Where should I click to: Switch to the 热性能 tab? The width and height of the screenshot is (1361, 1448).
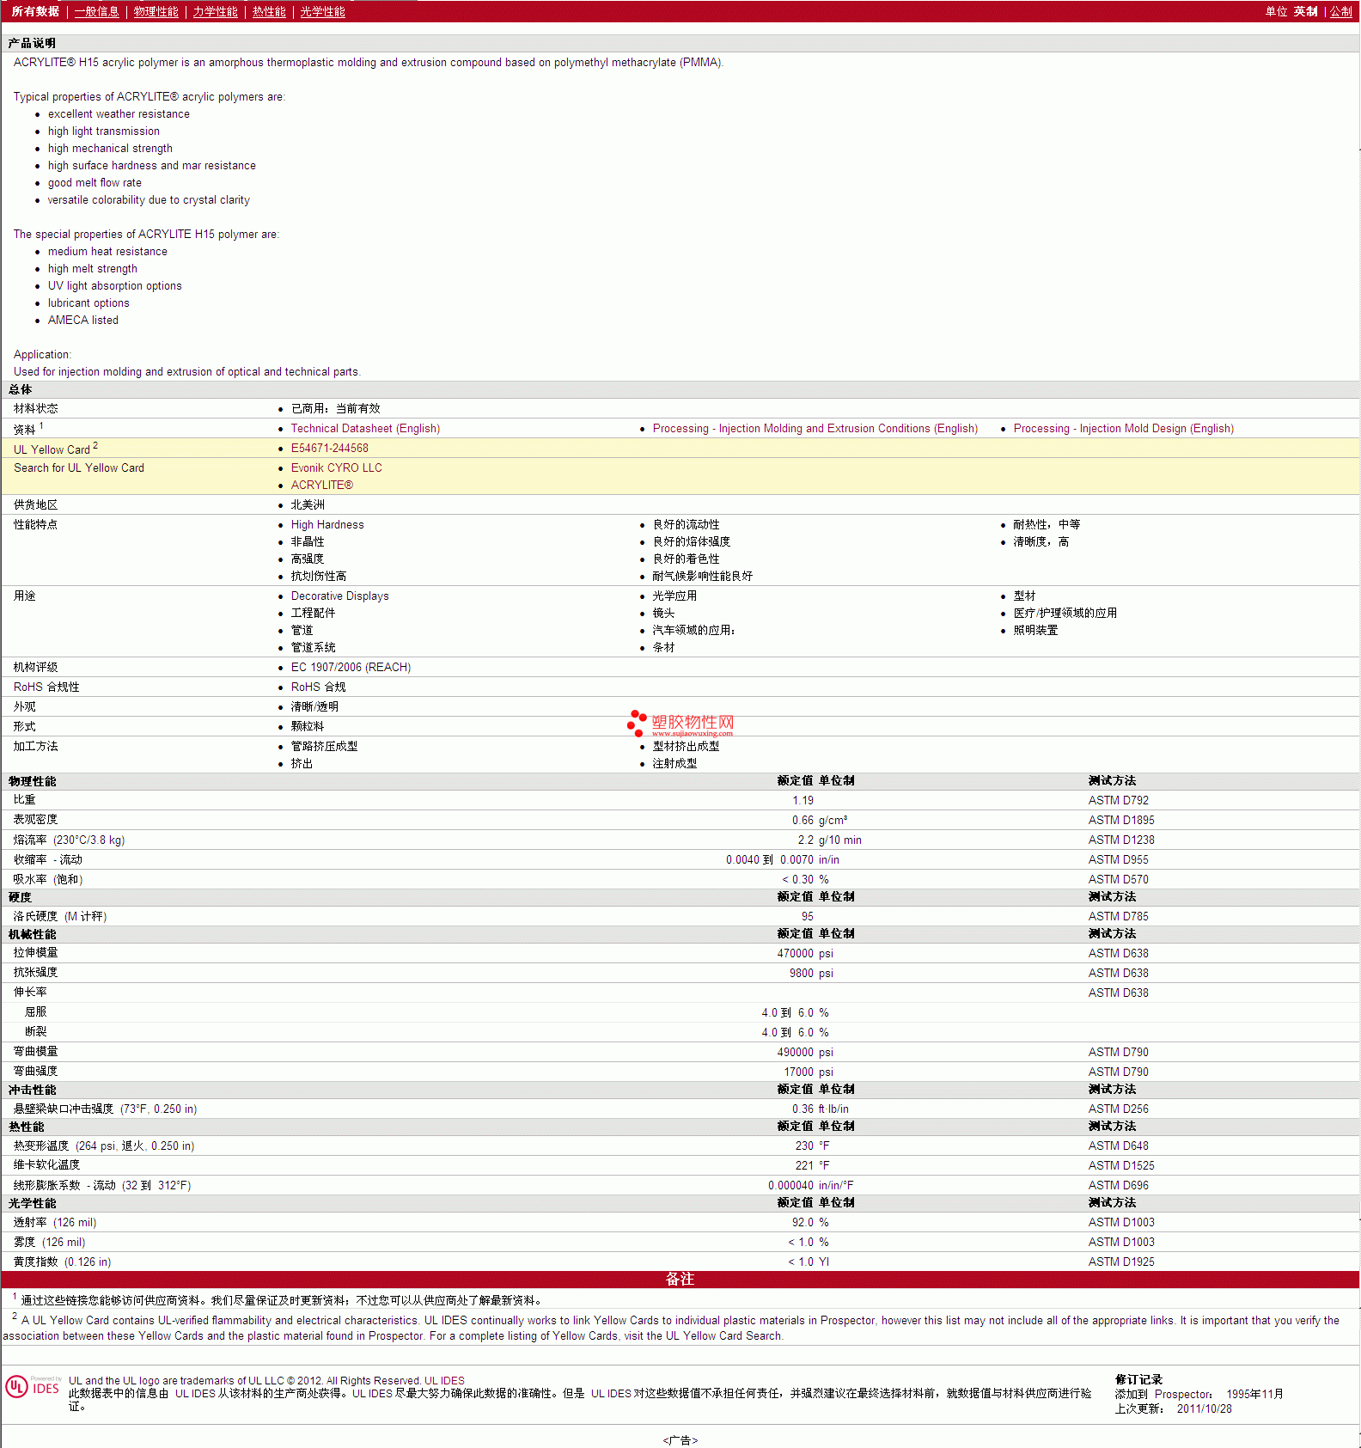269,11
